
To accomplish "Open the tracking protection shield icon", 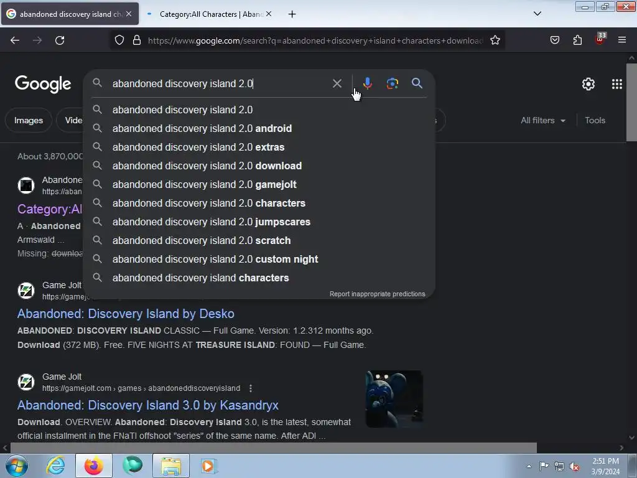I will (x=119, y=40).
